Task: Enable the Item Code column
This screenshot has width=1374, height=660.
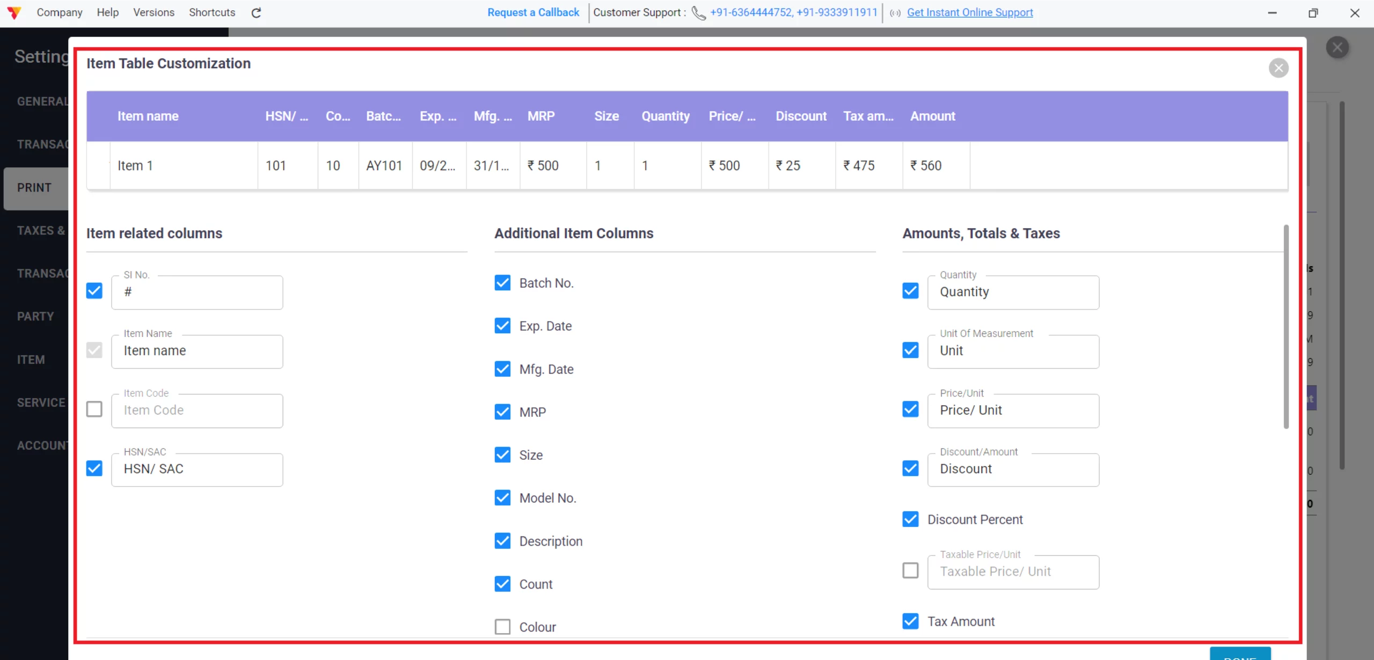Action: pos(94,409)
